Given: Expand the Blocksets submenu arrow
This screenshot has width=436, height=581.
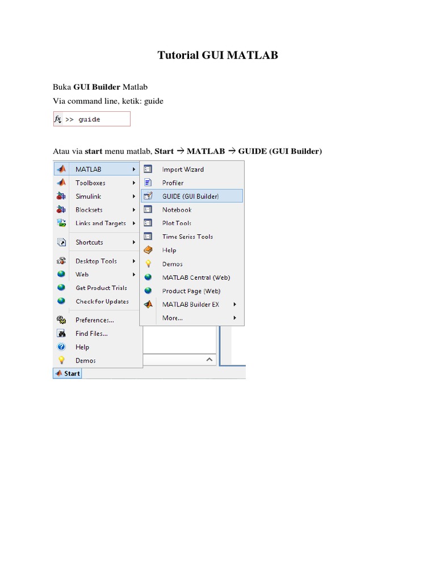Looking at the screenshot, I should (x=134, y=210).
